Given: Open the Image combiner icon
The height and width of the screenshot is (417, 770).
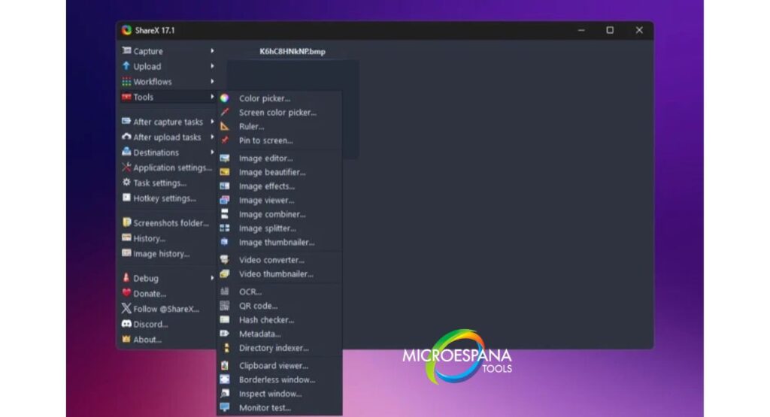Looking at the screenshot, I should (x=224, y=214).
